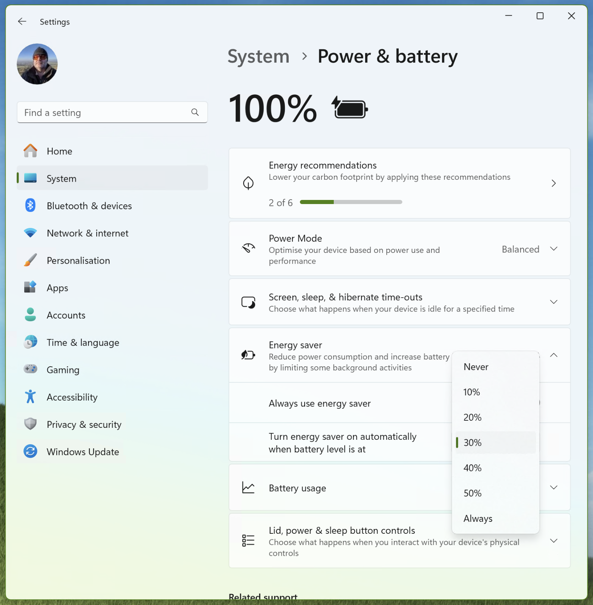Click the leaf energy recommendations icon
Image resolution: width=593 pixels, height=605 pixels.
tap(248, 183)
